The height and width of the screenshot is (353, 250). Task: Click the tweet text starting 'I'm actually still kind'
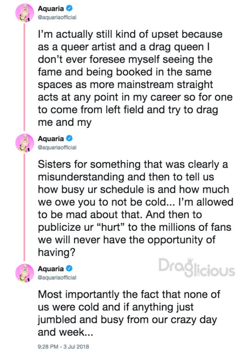point(135,78)
